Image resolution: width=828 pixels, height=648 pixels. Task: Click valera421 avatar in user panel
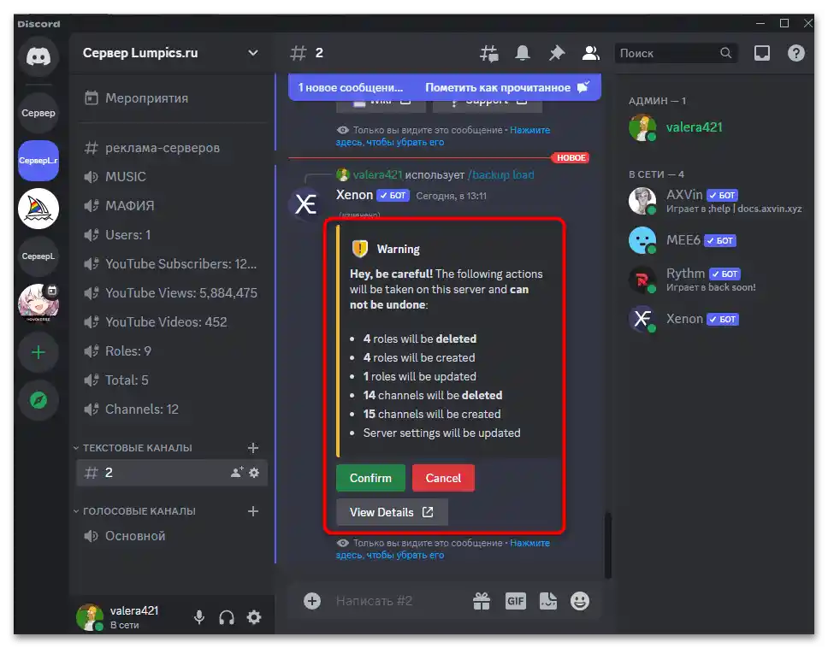(90, 617)
